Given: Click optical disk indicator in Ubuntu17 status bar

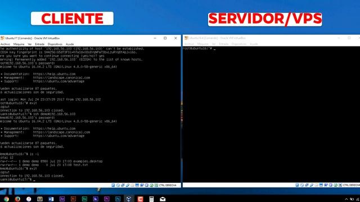Looking at the screenshot, I should coord(118,185).
